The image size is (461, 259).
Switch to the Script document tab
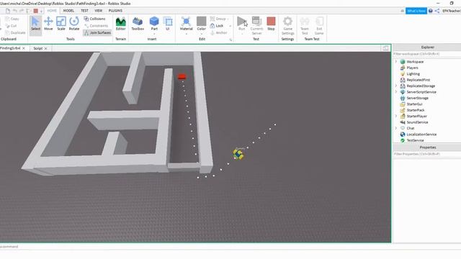coord(38,48)
